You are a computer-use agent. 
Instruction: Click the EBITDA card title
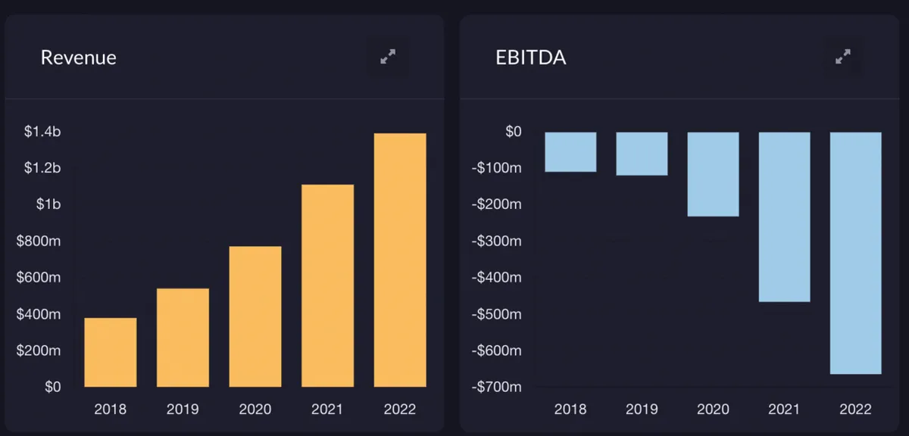530,58
